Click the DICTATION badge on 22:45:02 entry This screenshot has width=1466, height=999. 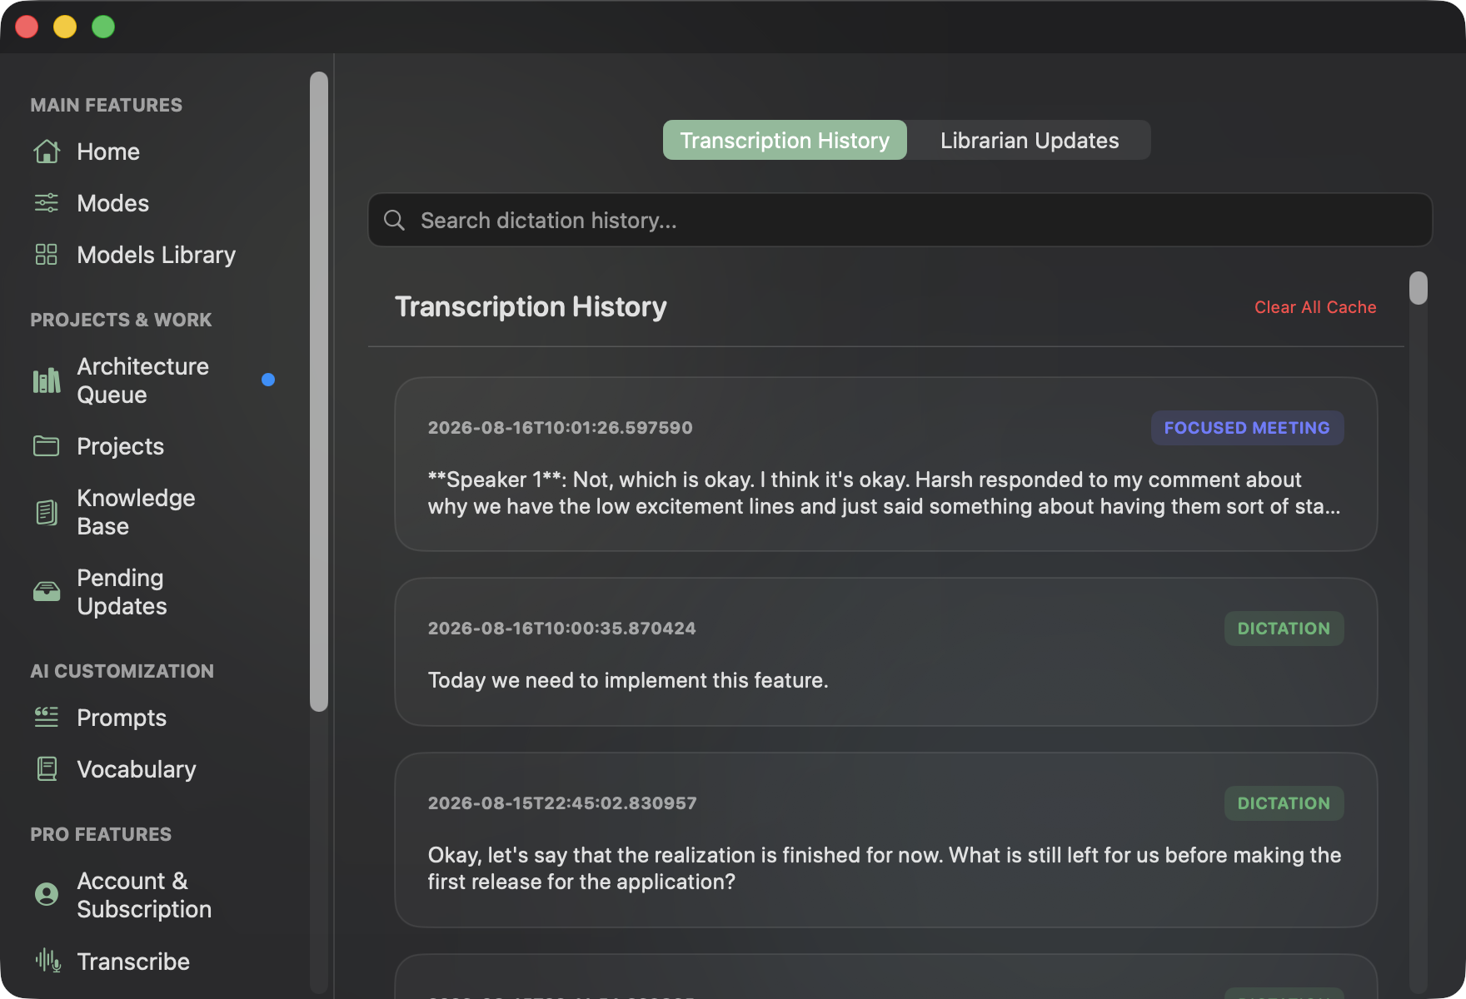click(1284, 803)
